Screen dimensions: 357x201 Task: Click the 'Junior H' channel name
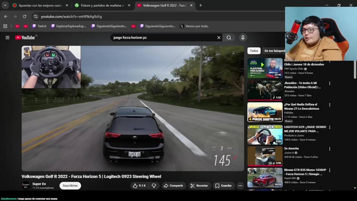(289, 153)
